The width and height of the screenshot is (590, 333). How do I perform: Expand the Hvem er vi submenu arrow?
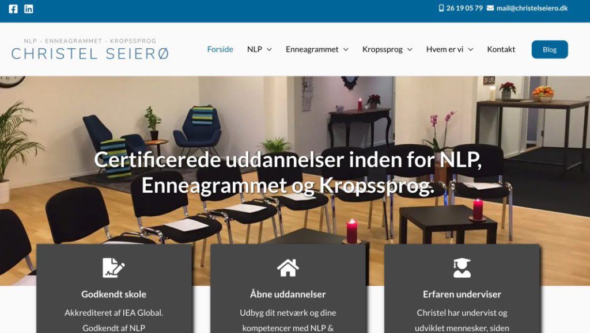(470, 49)
